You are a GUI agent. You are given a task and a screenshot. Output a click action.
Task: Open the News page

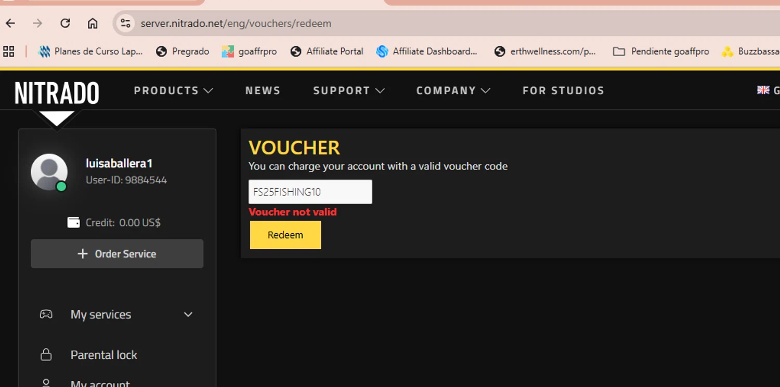click(x=263, y=90)
